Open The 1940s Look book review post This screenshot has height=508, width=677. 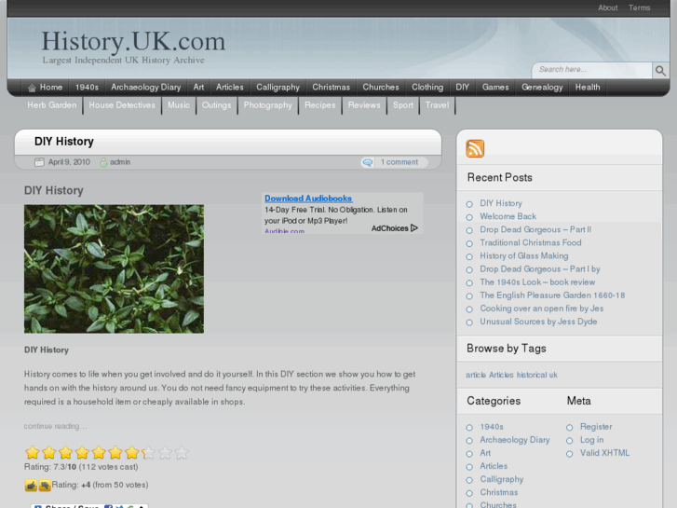(x=537, y=282)
